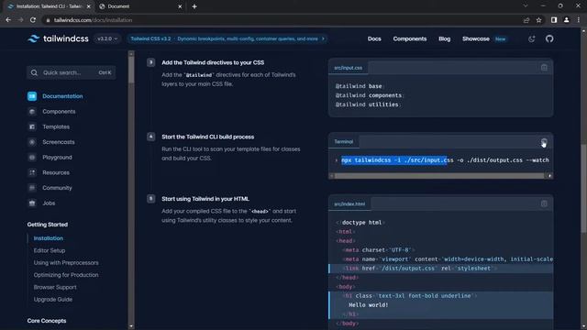The height and width of the screenshot is (330, 587).
Task: Click the Screencasts sidebar icon
Action: click(x=32, y=142)
